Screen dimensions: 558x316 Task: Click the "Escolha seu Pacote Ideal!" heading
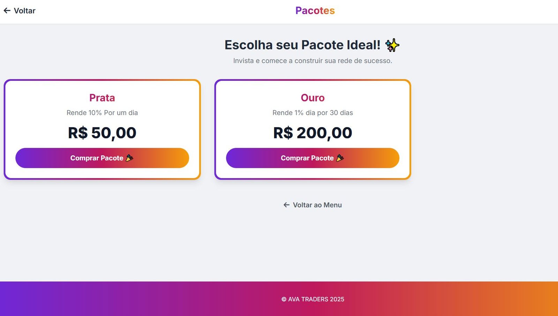tap(302, 45)
